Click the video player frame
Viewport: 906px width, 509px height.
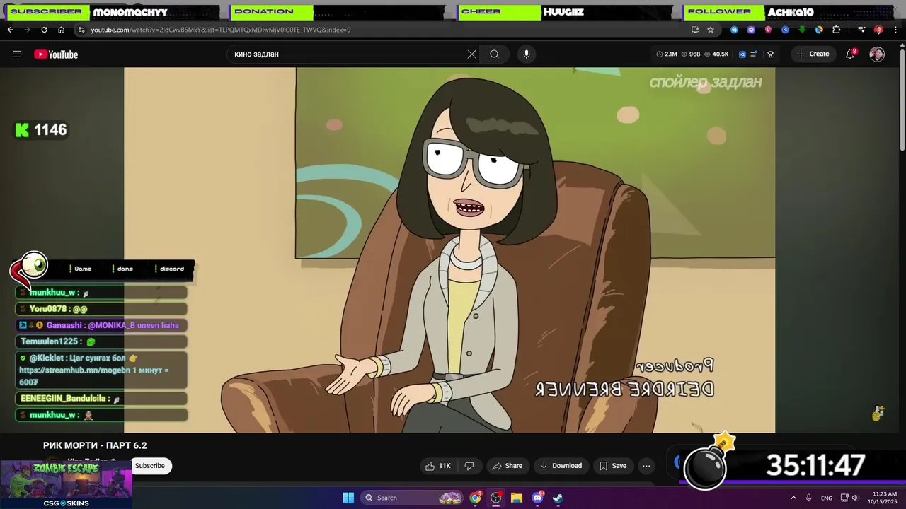[449, 250]
